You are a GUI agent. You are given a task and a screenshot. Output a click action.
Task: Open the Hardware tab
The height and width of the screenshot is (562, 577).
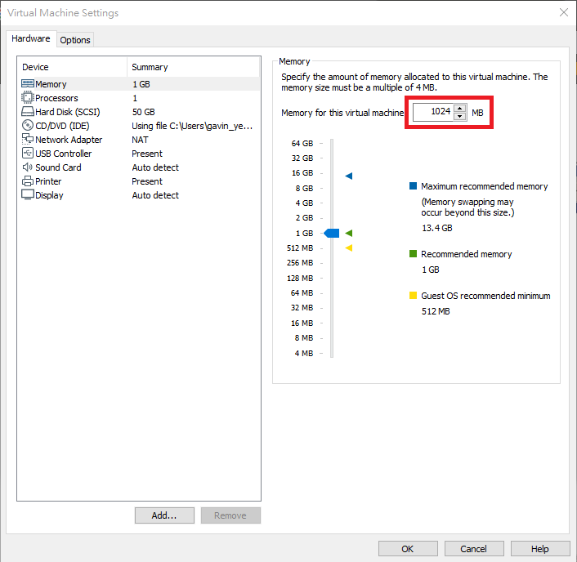31,38
